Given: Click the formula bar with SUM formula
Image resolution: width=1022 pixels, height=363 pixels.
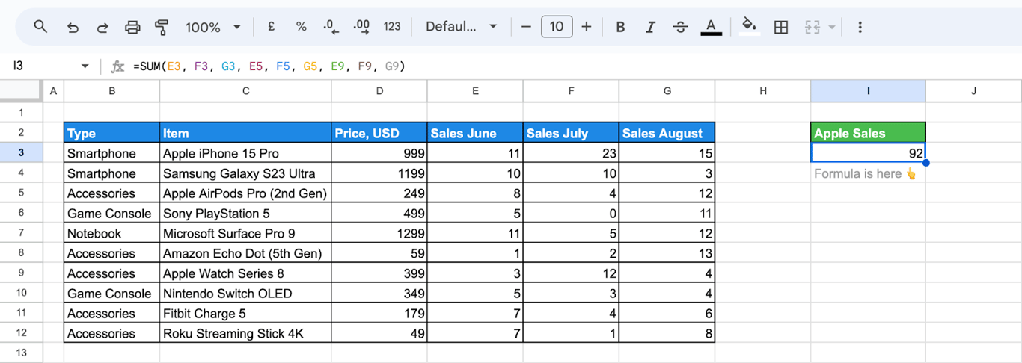Looking at the screenshot, I should [573, 66].
